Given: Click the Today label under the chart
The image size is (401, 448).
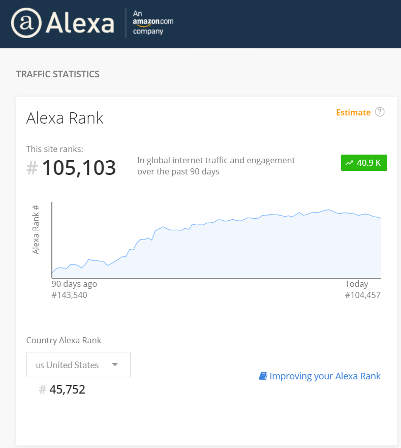Looking at the screenshot, I should (356, 284).
